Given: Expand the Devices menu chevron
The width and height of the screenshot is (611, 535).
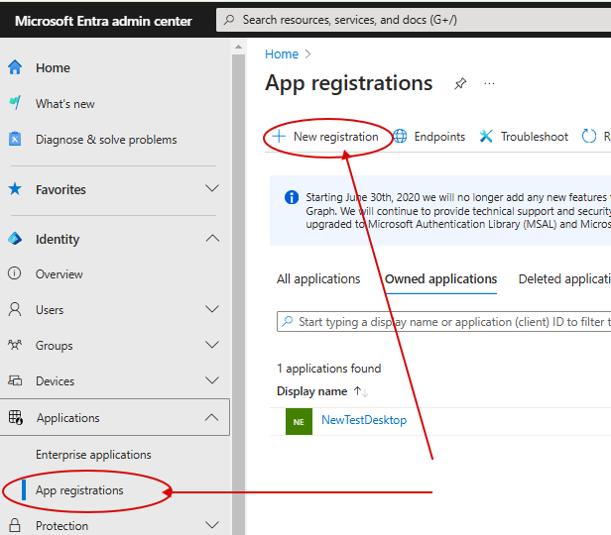Looking at the screenshot, I should (x=212, y=380).
